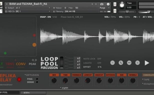Click the WOBBLE knob
Viewport: 154px width, 95px height.
pos(133,80)
